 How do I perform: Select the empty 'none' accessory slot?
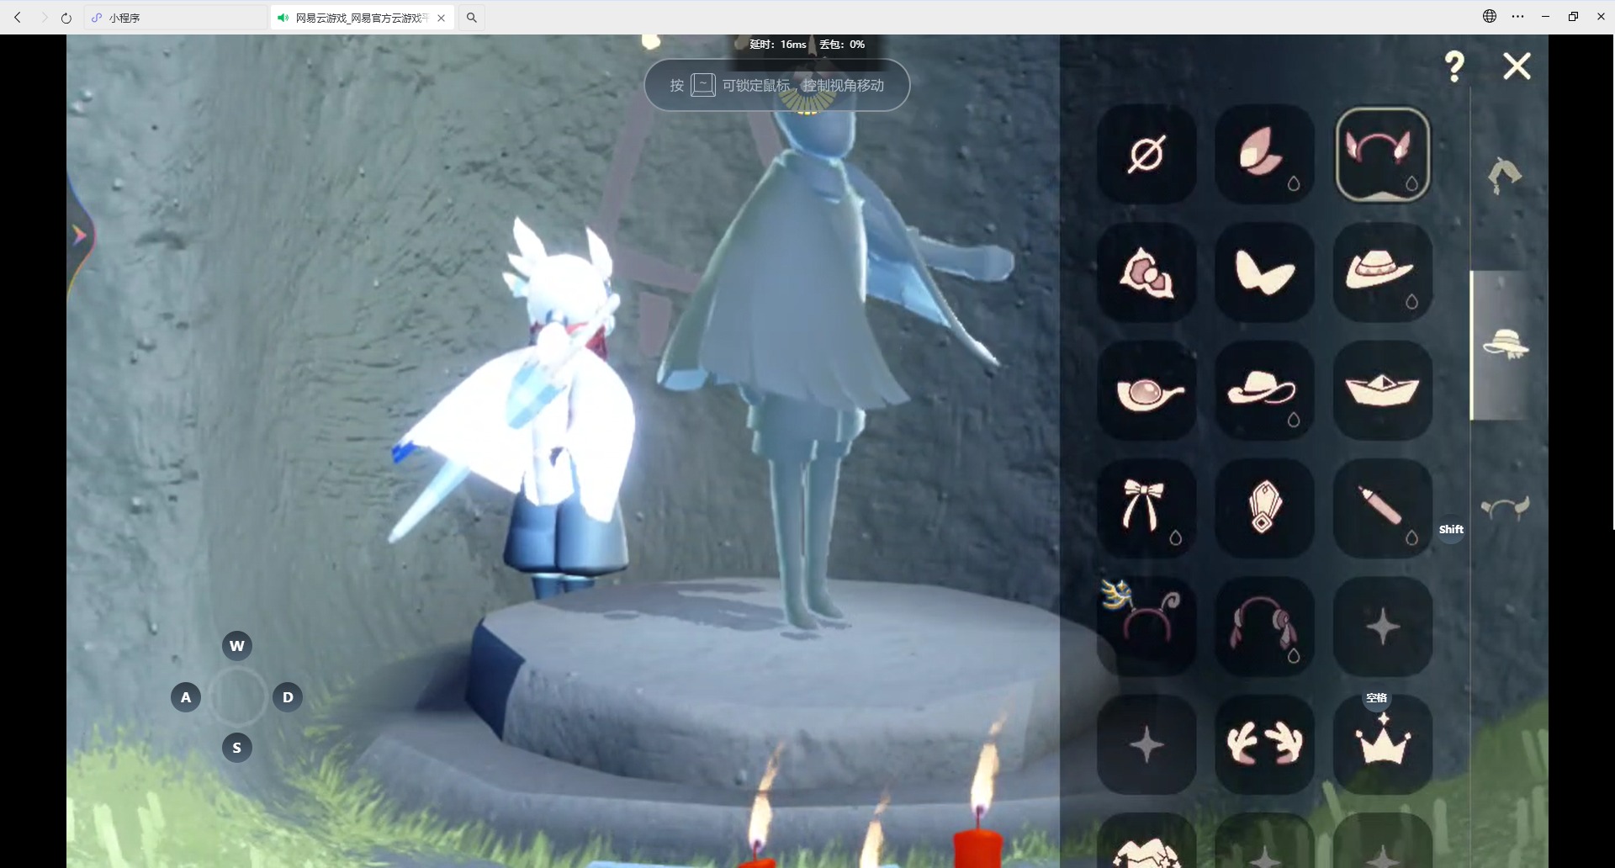1146,154
